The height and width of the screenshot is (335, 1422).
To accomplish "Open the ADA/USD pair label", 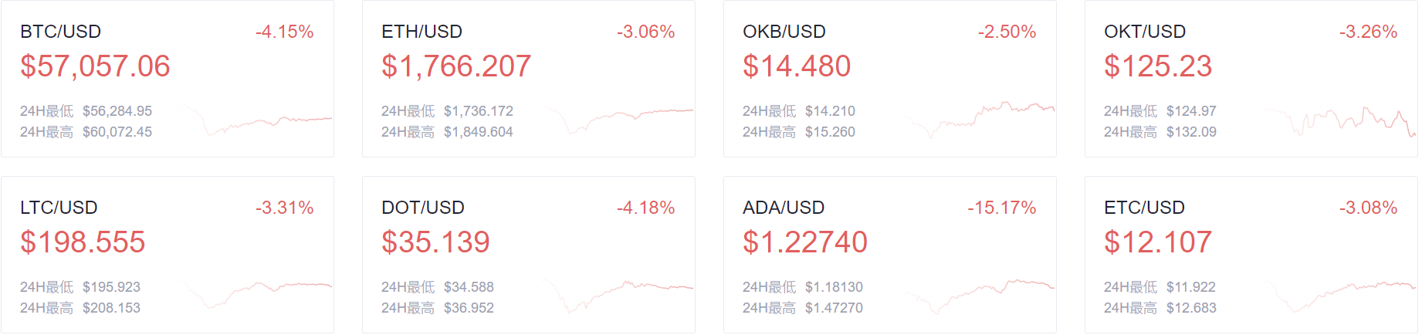I will point(784,208).
